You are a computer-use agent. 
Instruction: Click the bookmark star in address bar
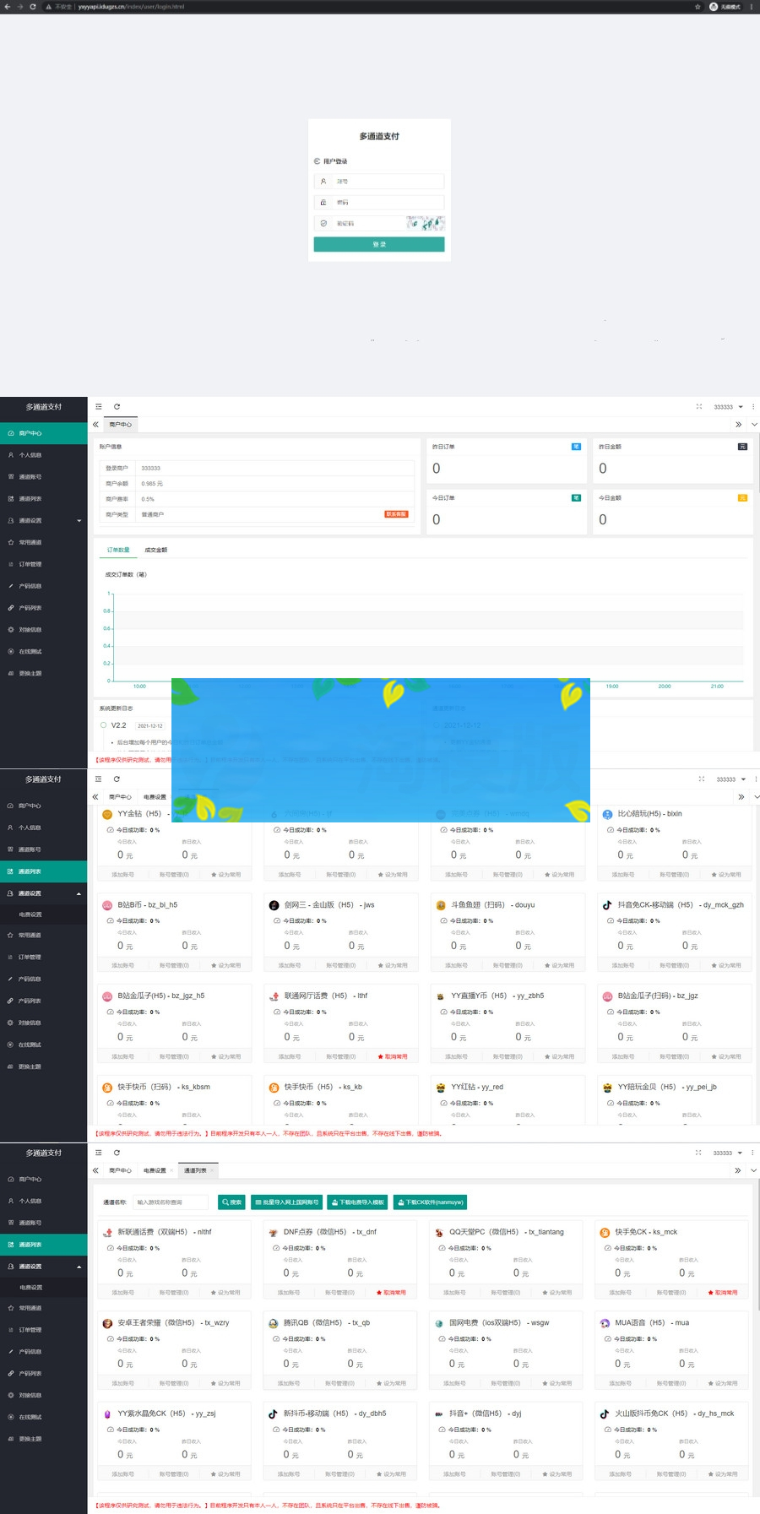point(698,7)
